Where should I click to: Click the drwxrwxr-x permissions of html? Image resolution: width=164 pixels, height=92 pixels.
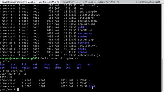click(x=8, y=86)
